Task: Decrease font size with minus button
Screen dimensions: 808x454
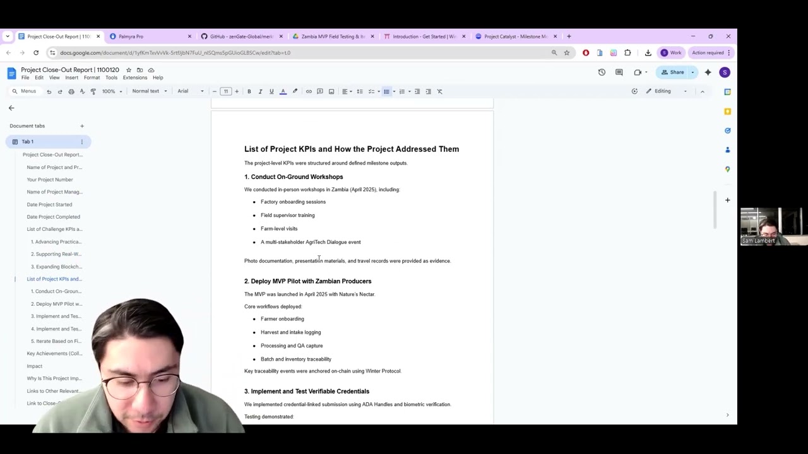Action: (x=215, y=91)
